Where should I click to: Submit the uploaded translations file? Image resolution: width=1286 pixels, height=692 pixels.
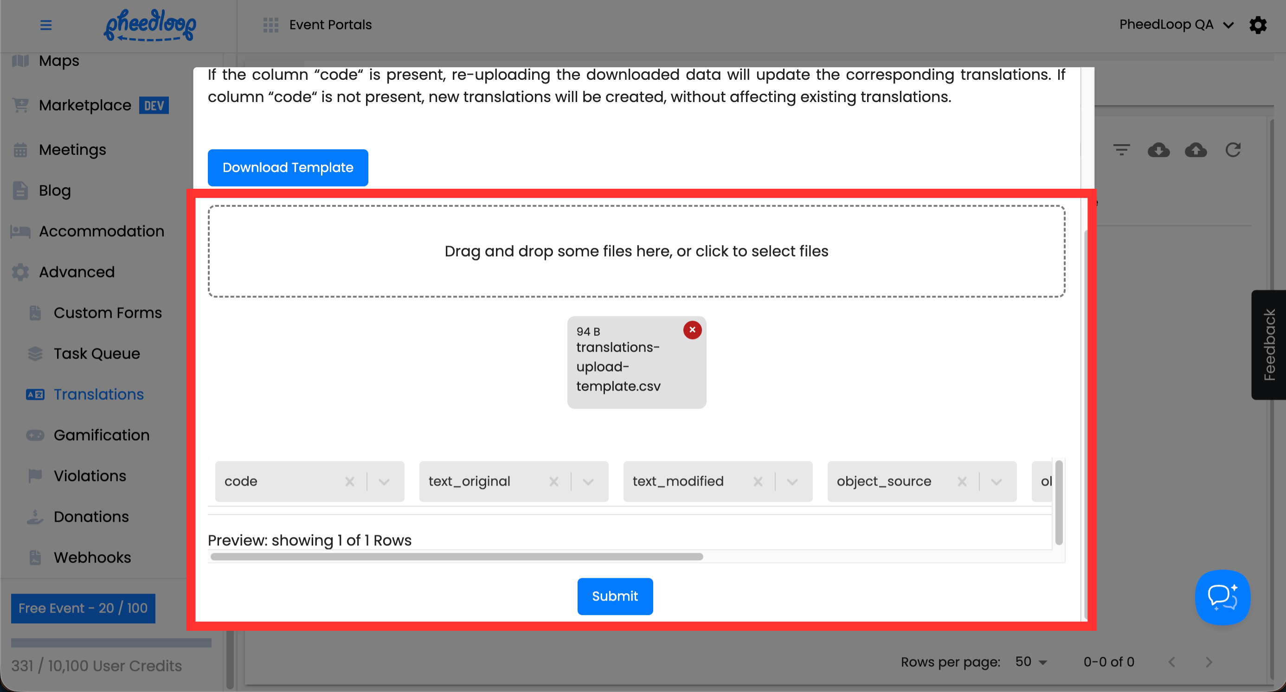point(615,596)
